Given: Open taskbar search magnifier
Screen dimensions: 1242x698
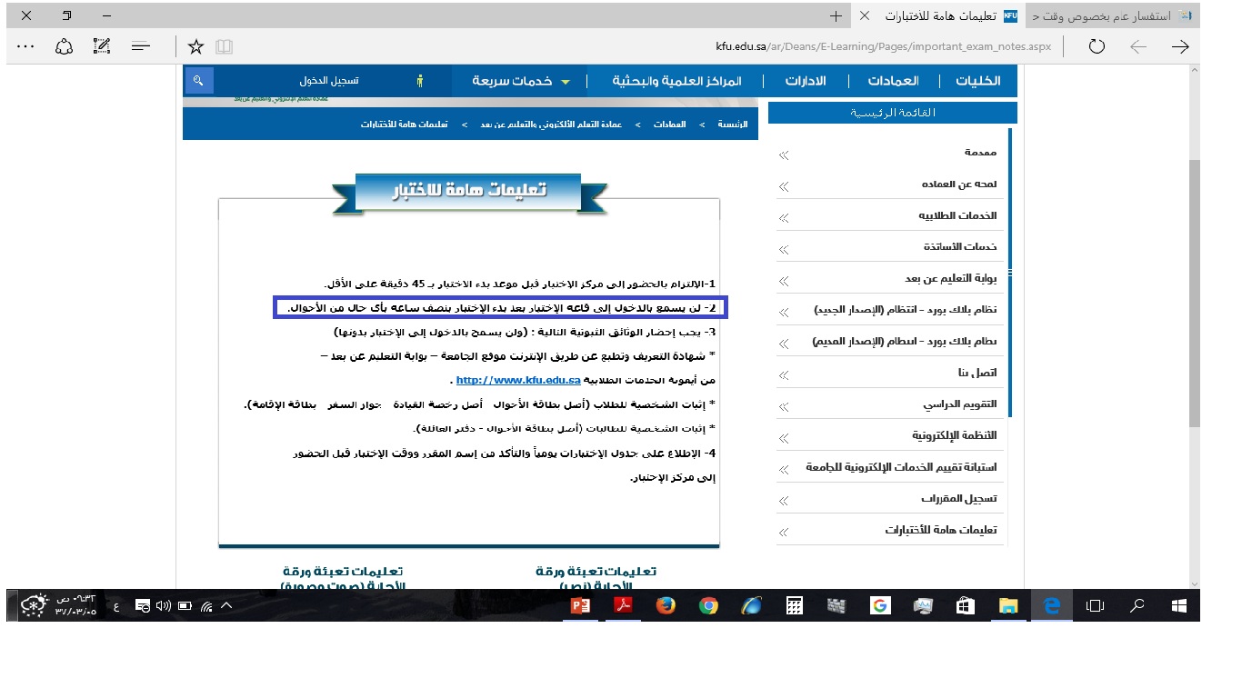Looking at the screenshot, I should pos(1137,606).
